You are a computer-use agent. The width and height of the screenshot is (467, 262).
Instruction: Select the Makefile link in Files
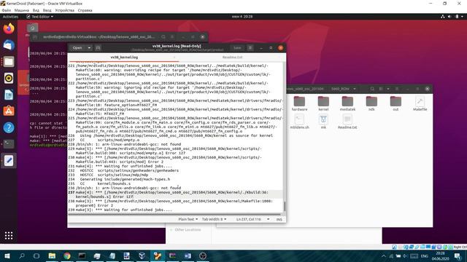(x=420, y=103)
